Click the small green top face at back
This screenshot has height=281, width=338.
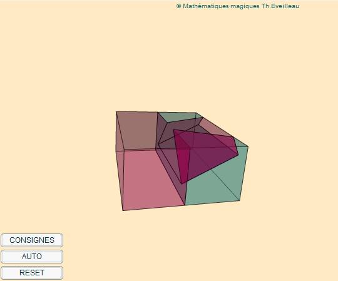(176, 117)
